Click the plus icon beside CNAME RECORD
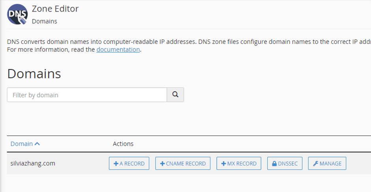The height and width of the screenshot is (192, 371). click(x=162, y=164)
